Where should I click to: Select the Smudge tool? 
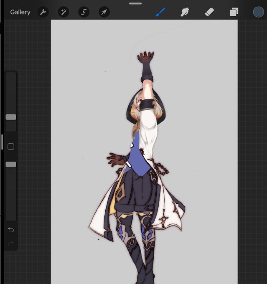tap(185, 12)
